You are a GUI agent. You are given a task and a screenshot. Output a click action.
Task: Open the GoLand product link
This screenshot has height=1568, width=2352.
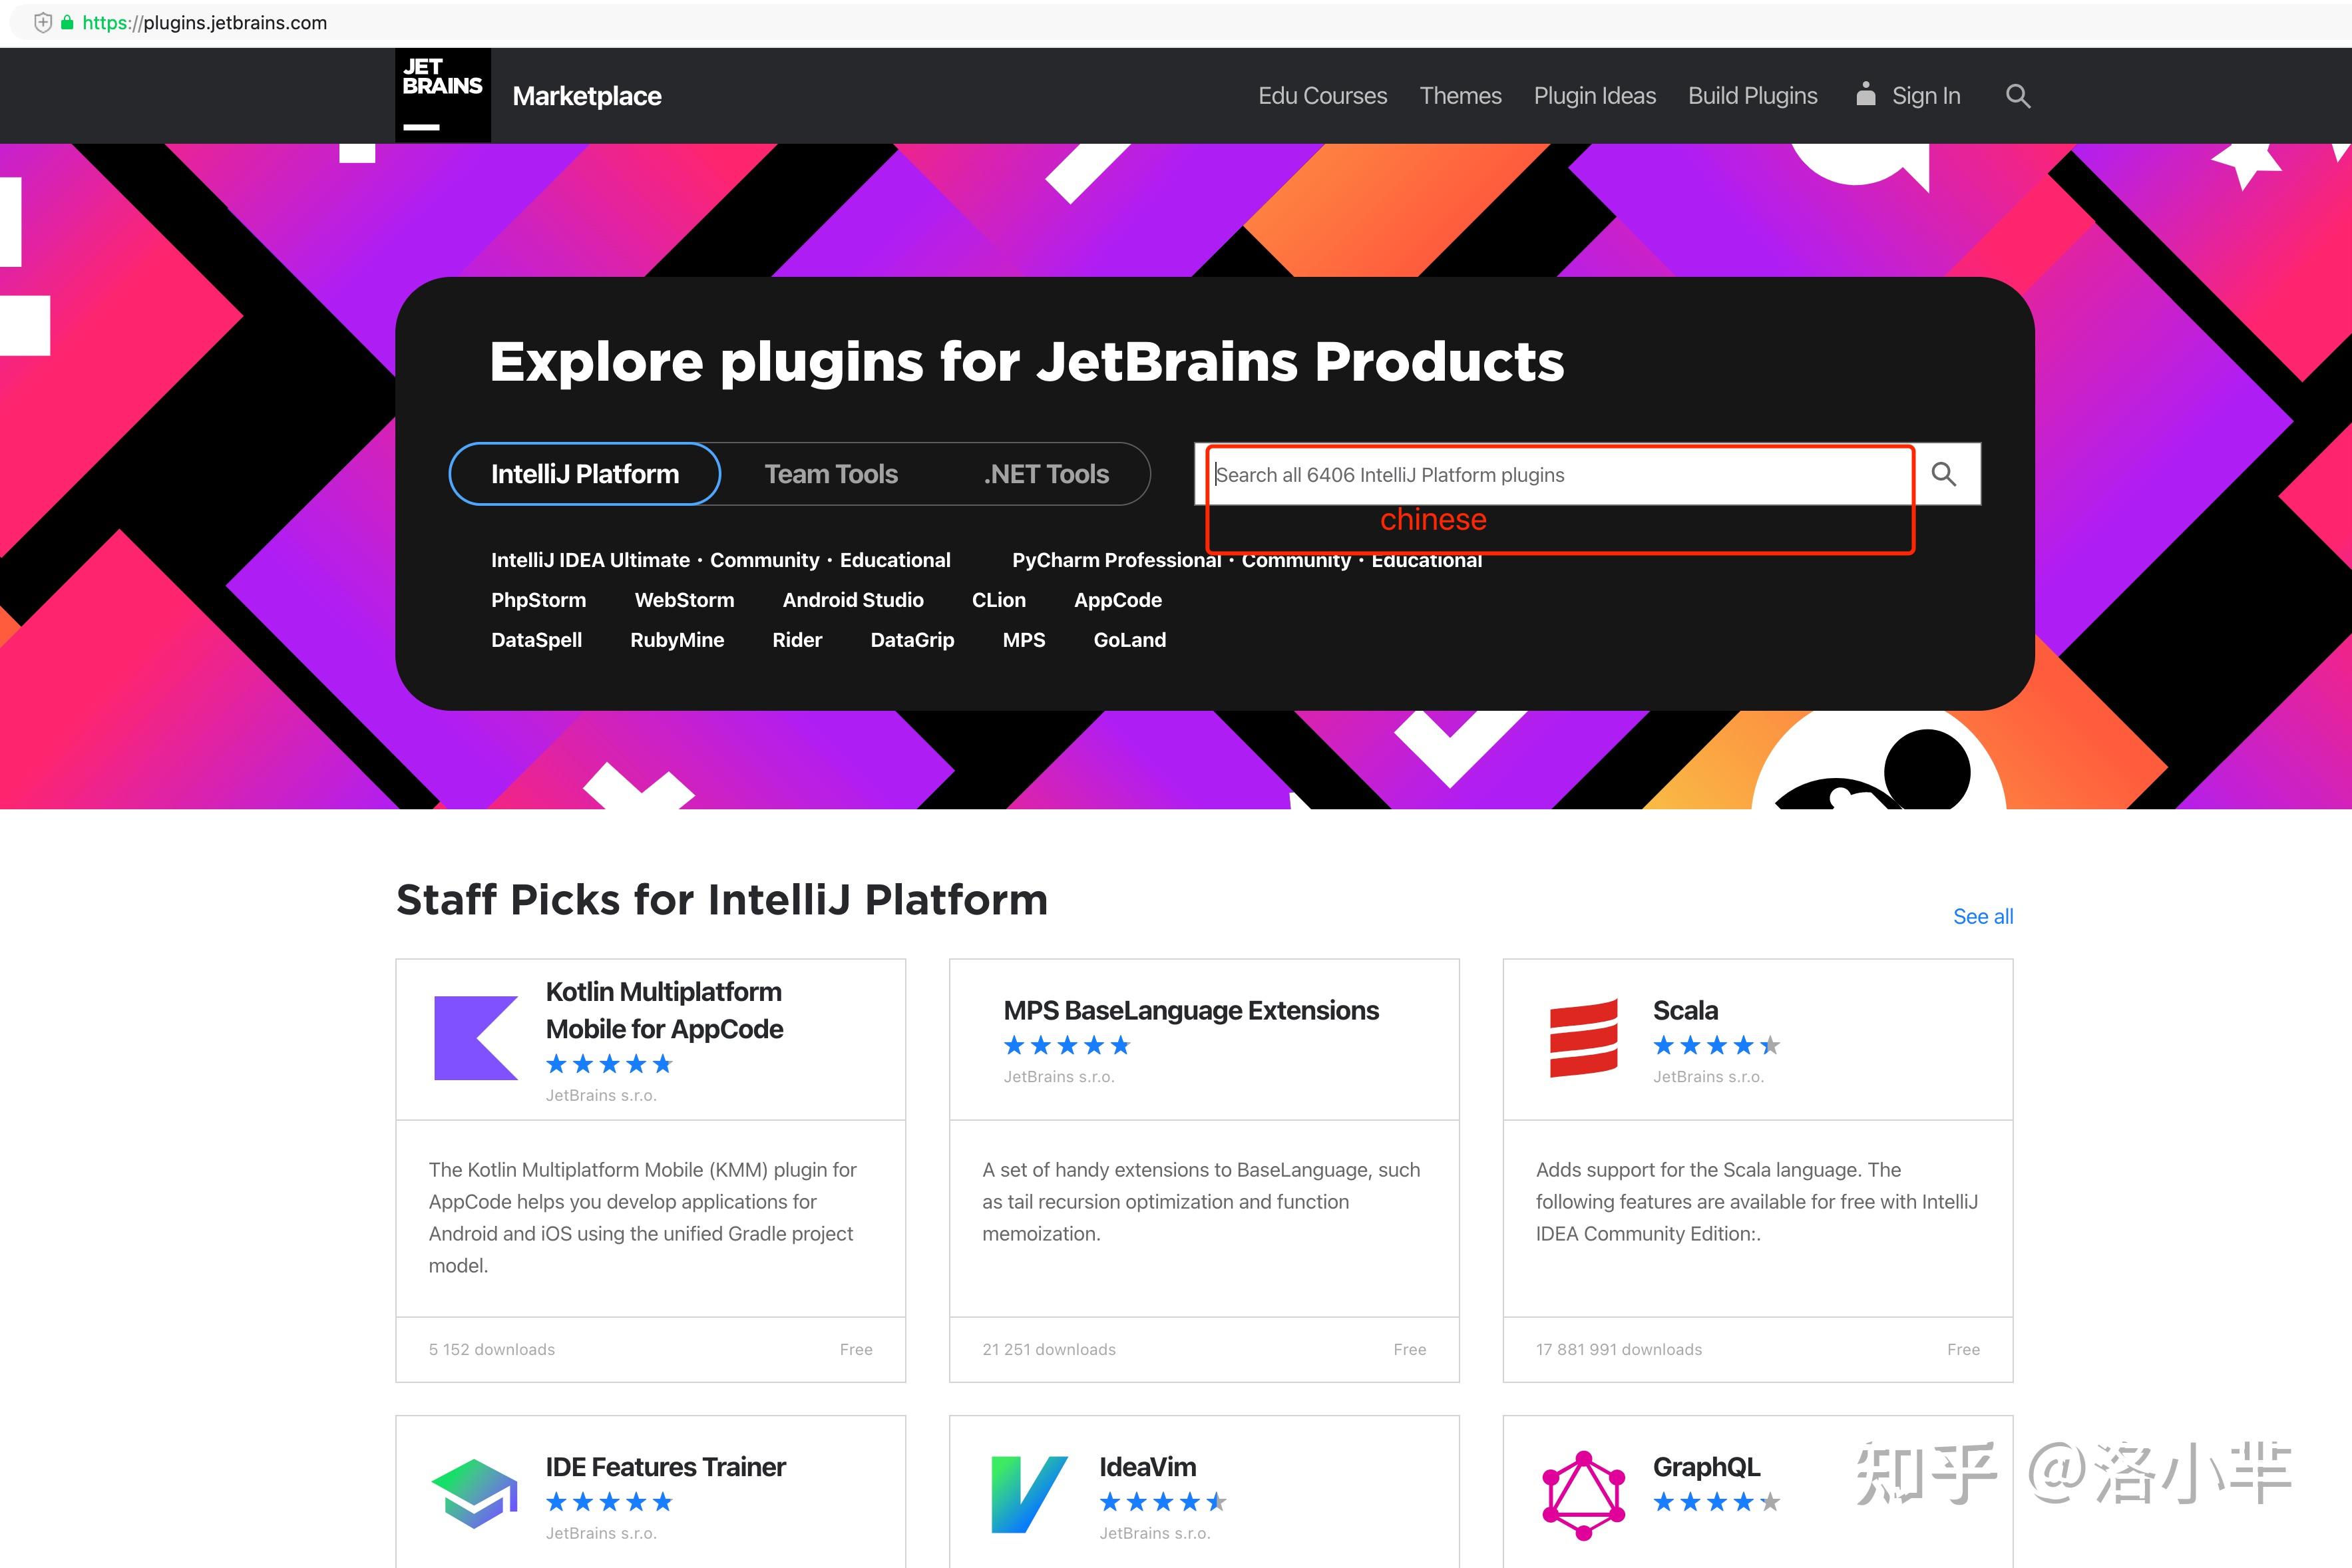tap(1129, 640)
